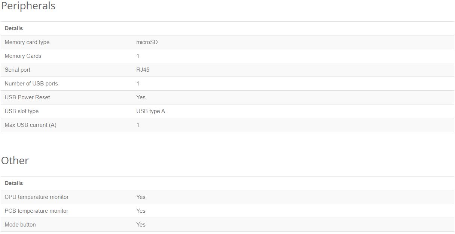Click the Number of USB ports label
The image size is (455, 234).
(31, 84)
